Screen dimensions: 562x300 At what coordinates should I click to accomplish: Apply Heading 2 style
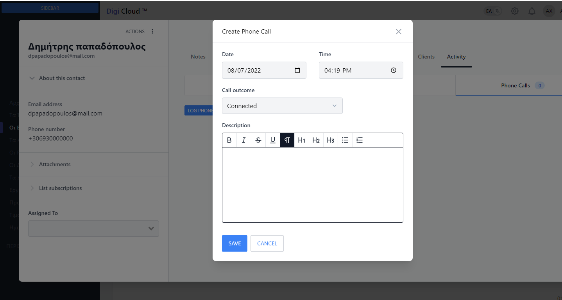pyautogui.click(x=316, y=140)
